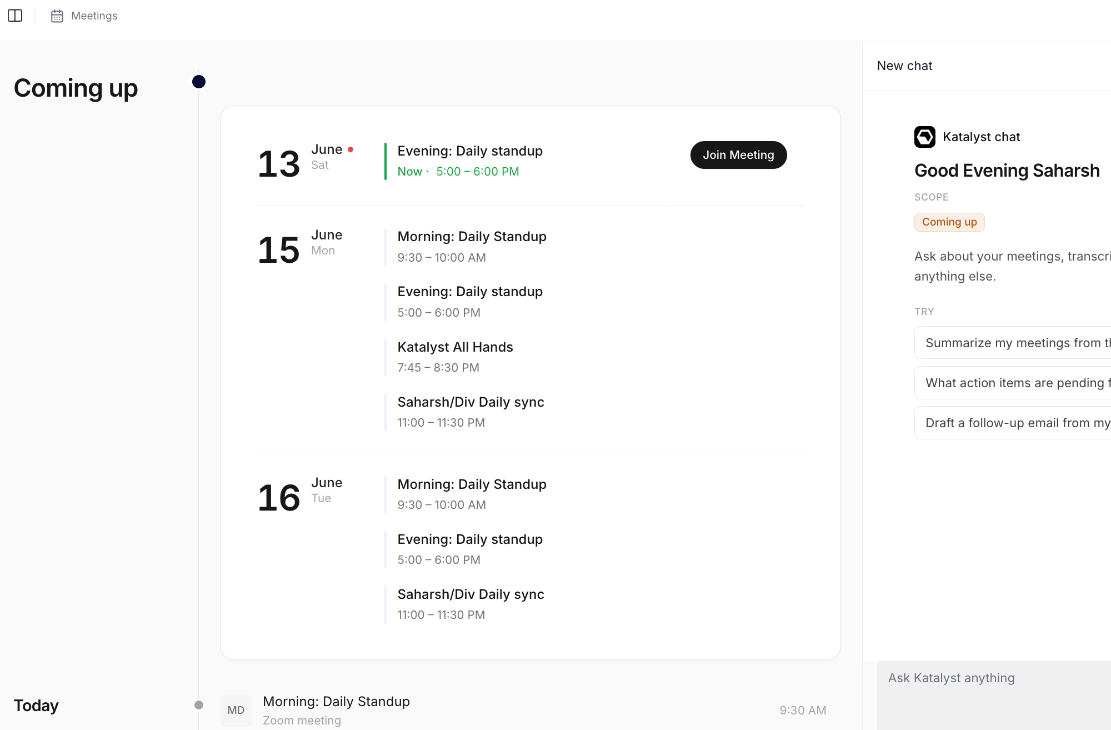Open June 13 Evening: Daily standup
Screen dimensions: 1111x730
click(x=470, y=151)
